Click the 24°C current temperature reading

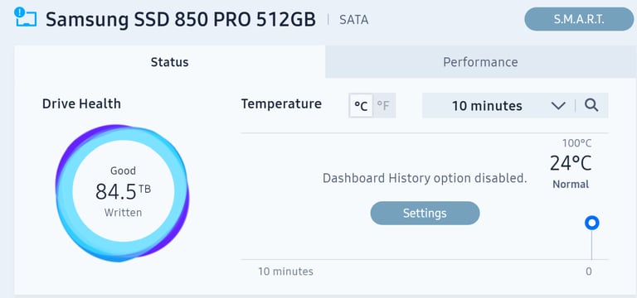571,163
